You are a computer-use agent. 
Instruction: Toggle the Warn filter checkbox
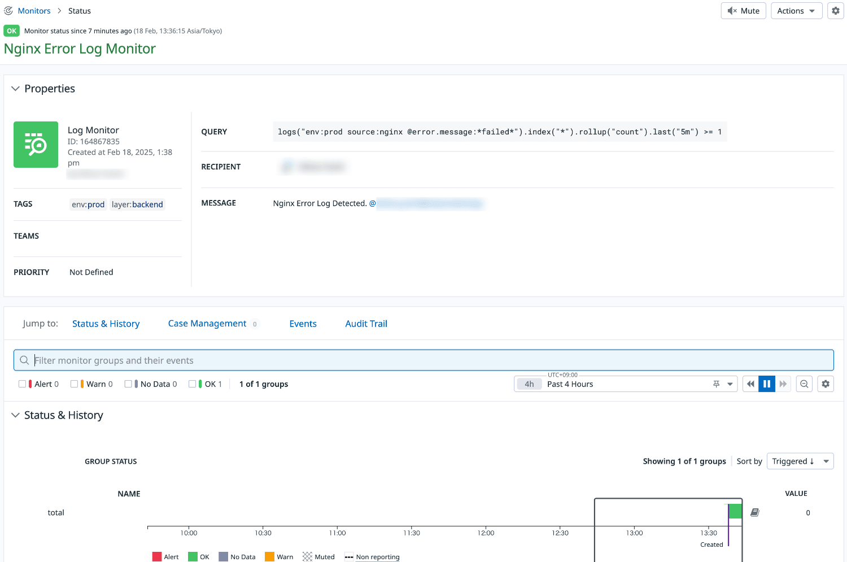click(x=74, y=384)
